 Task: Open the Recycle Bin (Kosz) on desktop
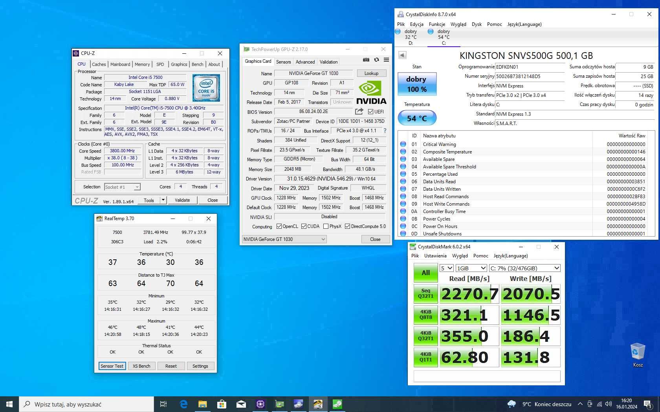638,355
